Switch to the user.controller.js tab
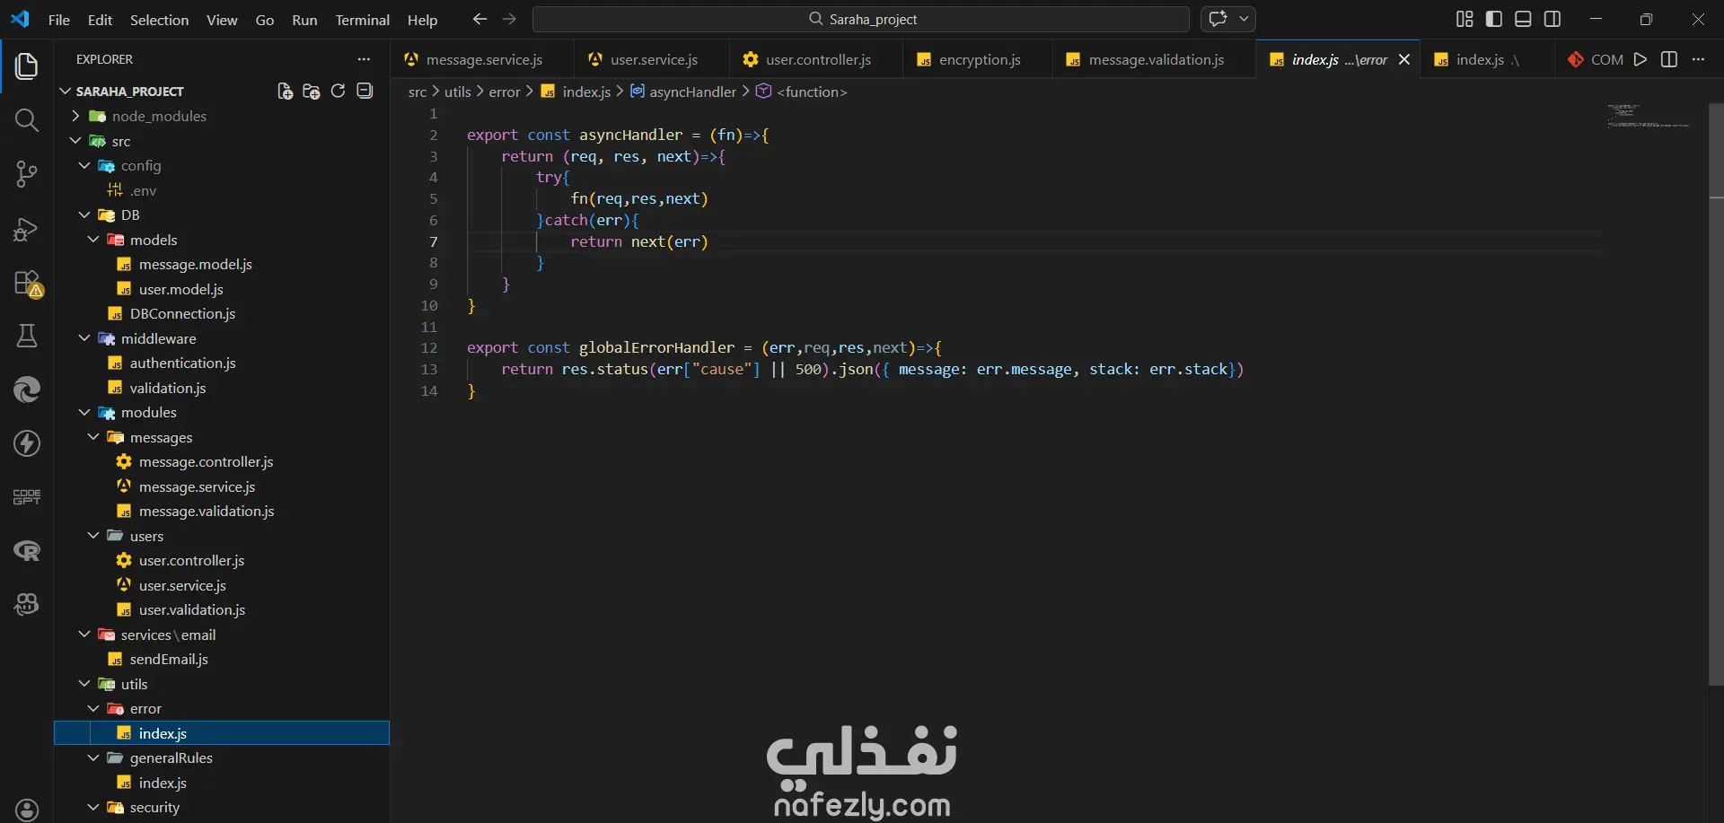This screenshot has height=823, width=1724. click(816, 59)
